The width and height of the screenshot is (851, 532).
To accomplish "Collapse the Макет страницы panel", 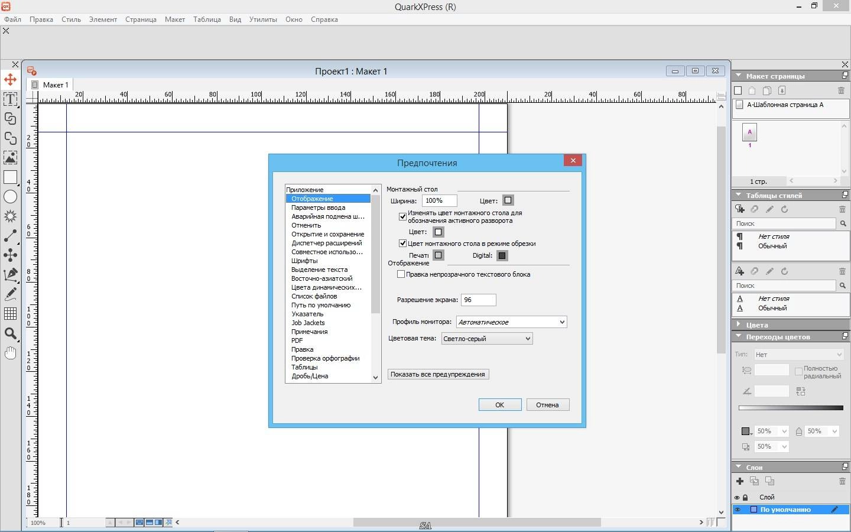I will 739,76.
